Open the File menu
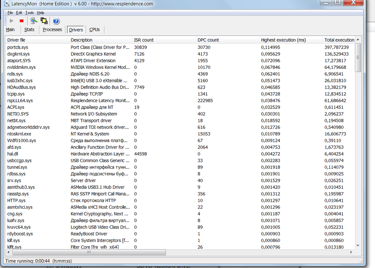The height and width of the screenshot is (268, 375). [10, 13]
